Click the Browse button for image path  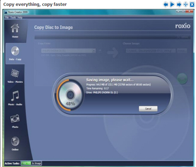(x=182, y=51)
